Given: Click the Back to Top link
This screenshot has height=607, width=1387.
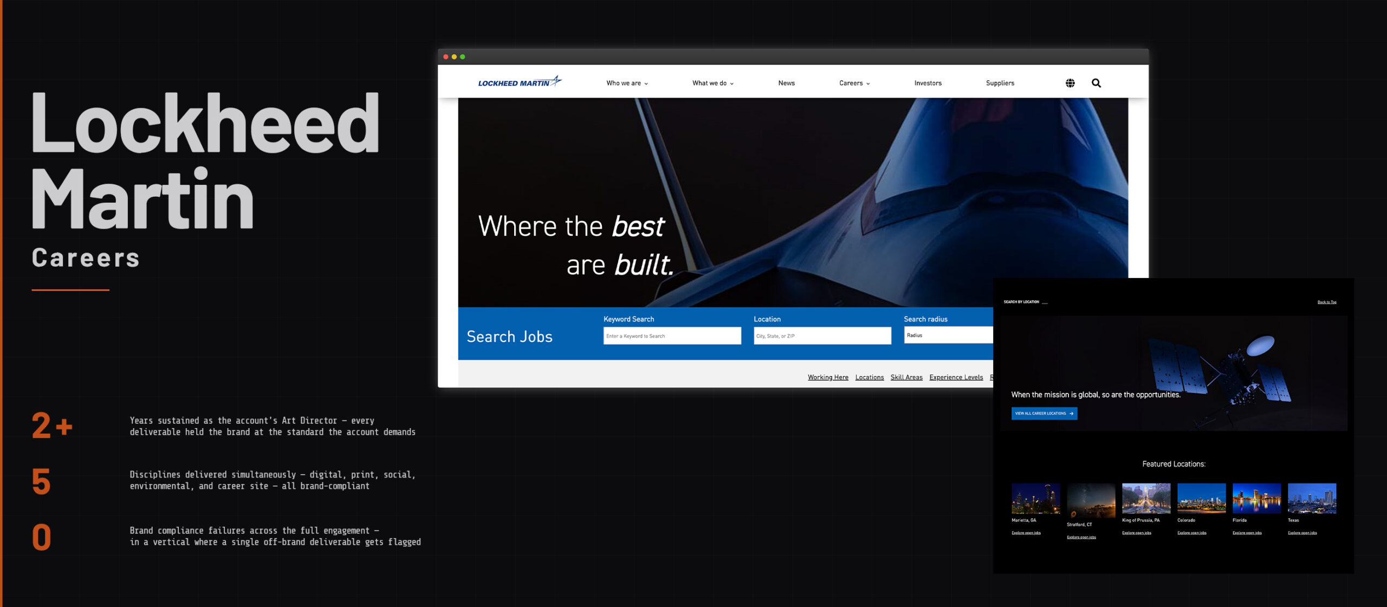Looking at the screenshot, I should click(1327, 302).
